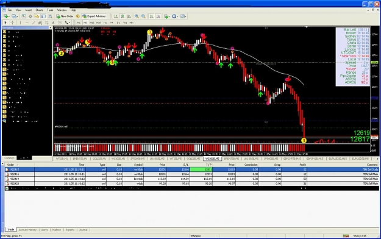Image resolution: width=381 pixels, height=239 pixels.
Task: Select order 962419 row
Action: coord(191,179)
